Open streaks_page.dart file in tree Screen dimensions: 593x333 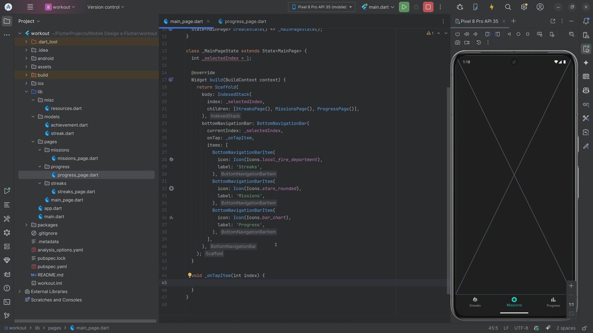tap(76, 191)
